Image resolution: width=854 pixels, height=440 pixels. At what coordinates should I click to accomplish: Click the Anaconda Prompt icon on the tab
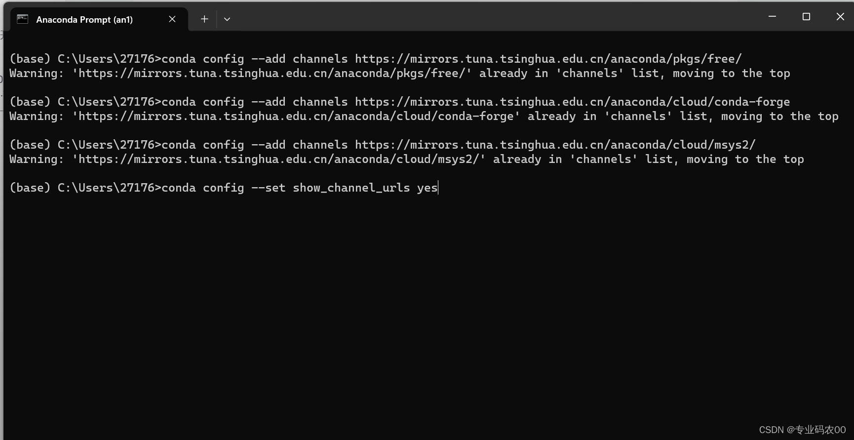pyautogui.click(x=22, y=19)
